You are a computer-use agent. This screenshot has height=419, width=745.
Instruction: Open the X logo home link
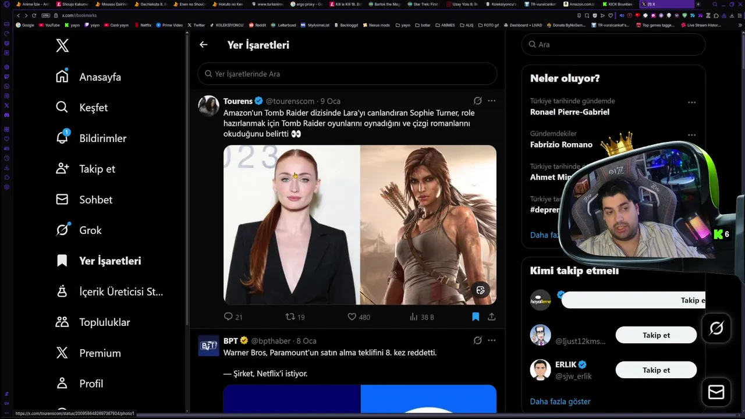click(x=62, y=45)
